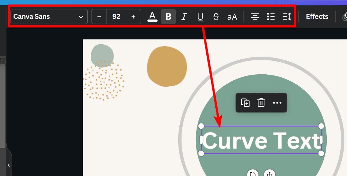Decrease font size with minus button

[x=99, y=17]
